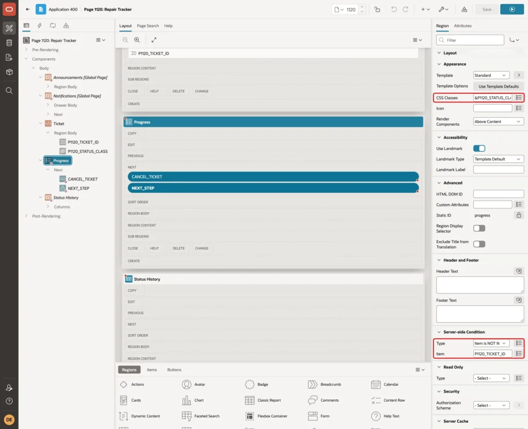Click the HTML DOM ID input field
Image resolution: width=528 pixels, height=429 pixels.
coord(499,194)
